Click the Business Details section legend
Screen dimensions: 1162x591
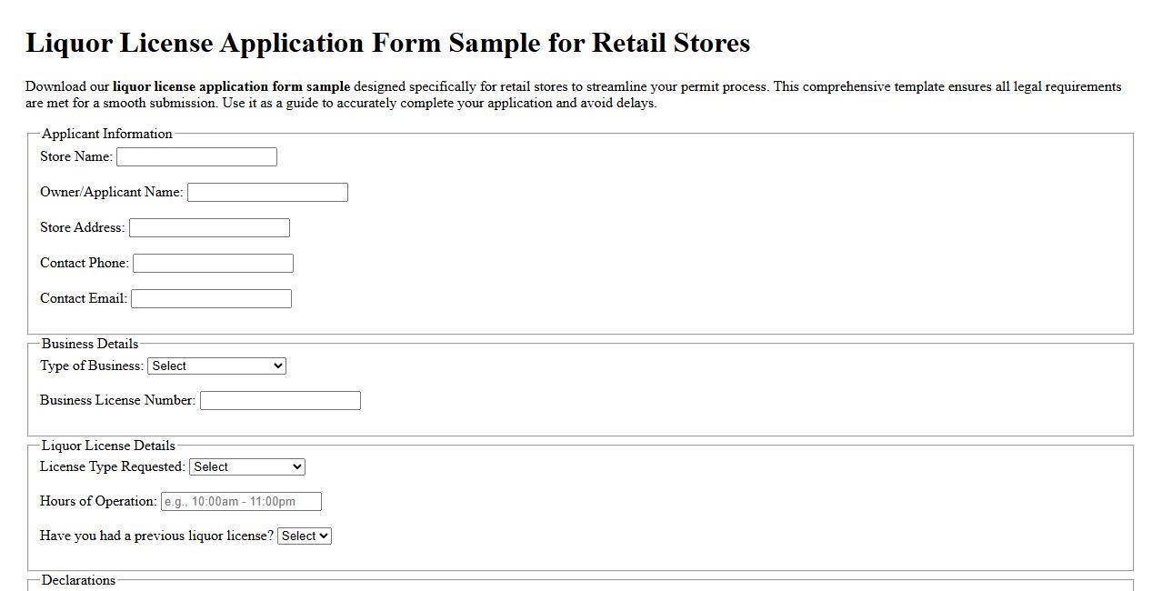coord(88,344)
